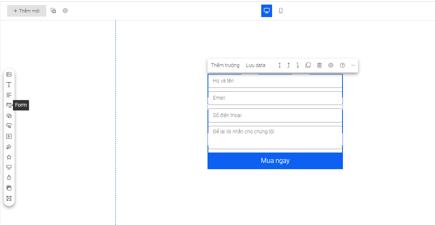
Task: Open page settings gear in top bar
Action: point(65,11)
